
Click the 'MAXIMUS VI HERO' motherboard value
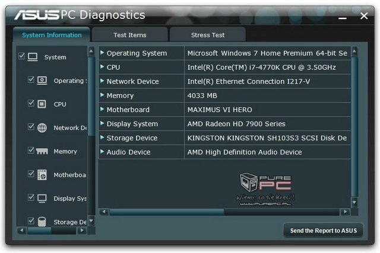point(220,110)
